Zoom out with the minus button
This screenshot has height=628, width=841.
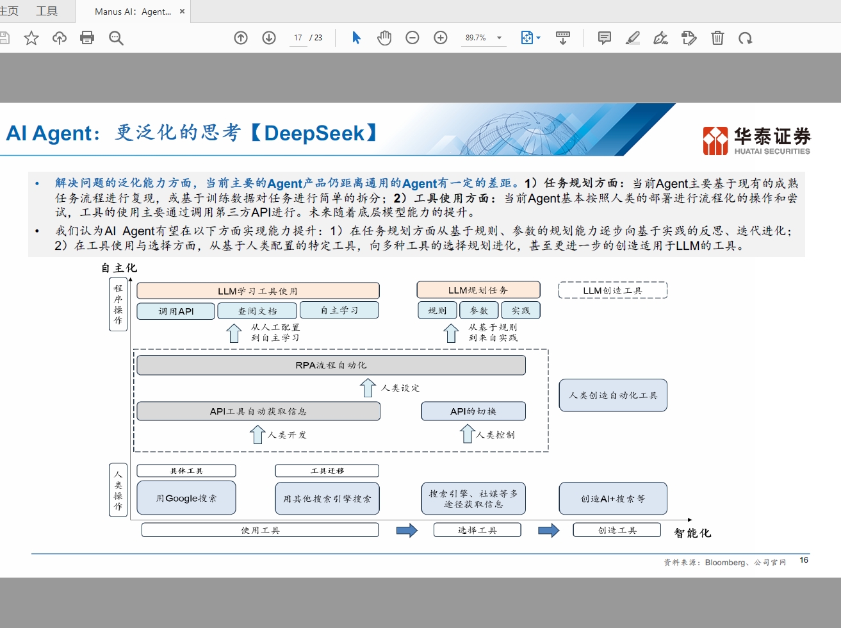[x=412, y=38]
